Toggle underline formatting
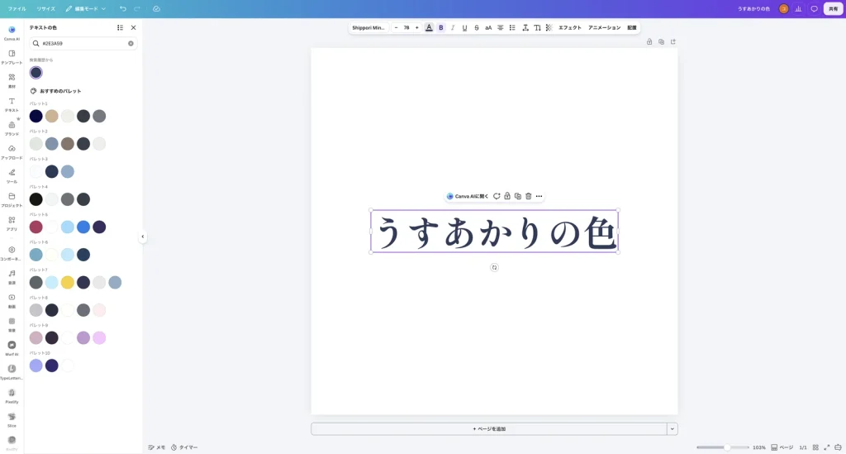 (x=464, y=27)
